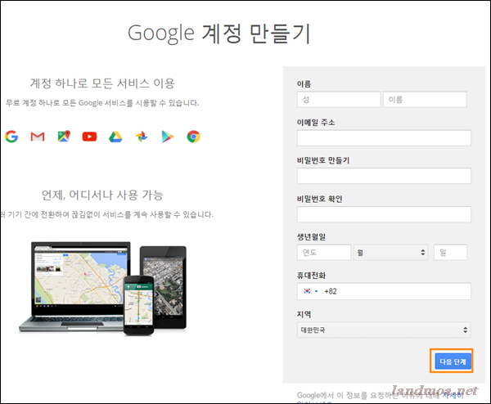Click the Google Play Store icon

click(168, 137)
